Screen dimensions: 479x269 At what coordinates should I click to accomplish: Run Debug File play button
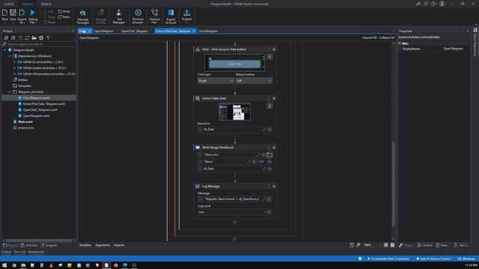33,16
